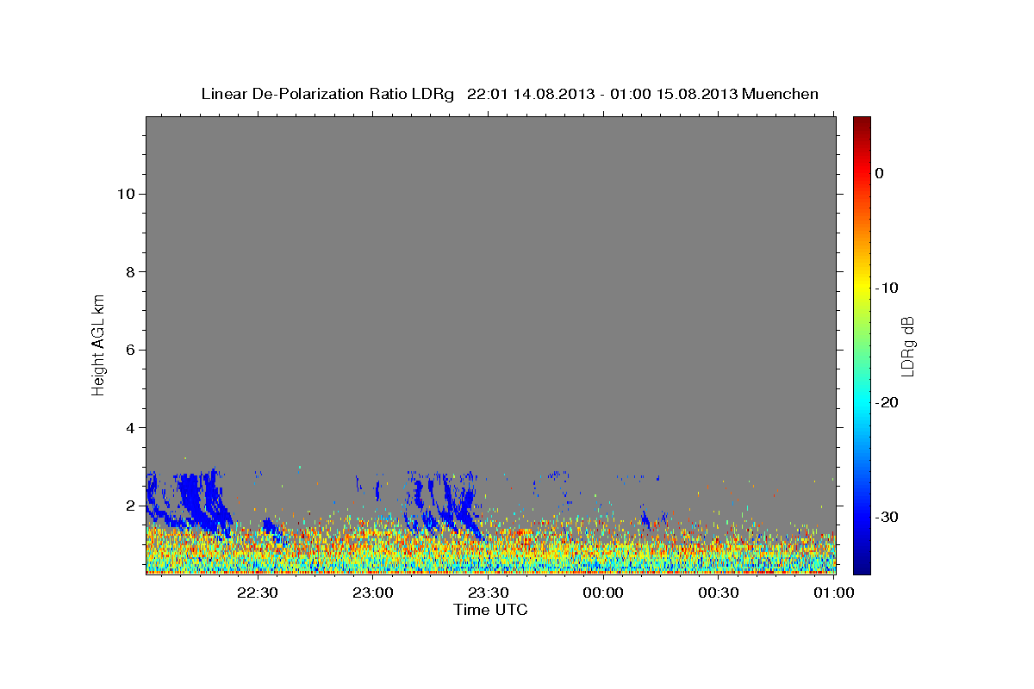Click the height tick label 10
Image resolution: width=1034 pixels, height=689 pixels.
tap(125, 194)
